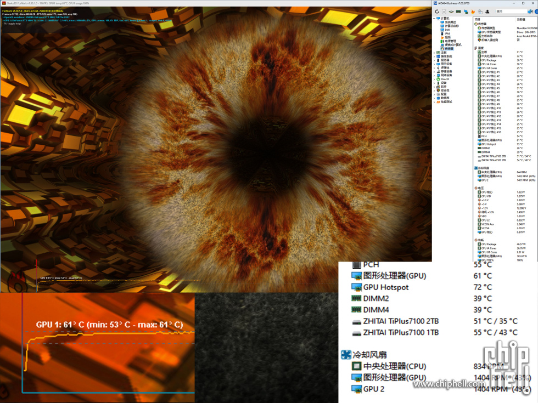The height and width of the screenshot is (403, 538).
Task: Expand the 配置 tree node chevron
Action: pos(434,94)
